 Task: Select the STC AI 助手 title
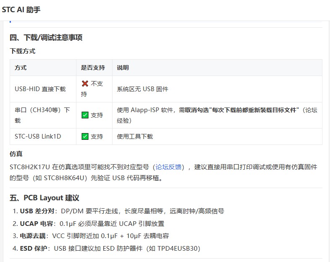(21, 10)
